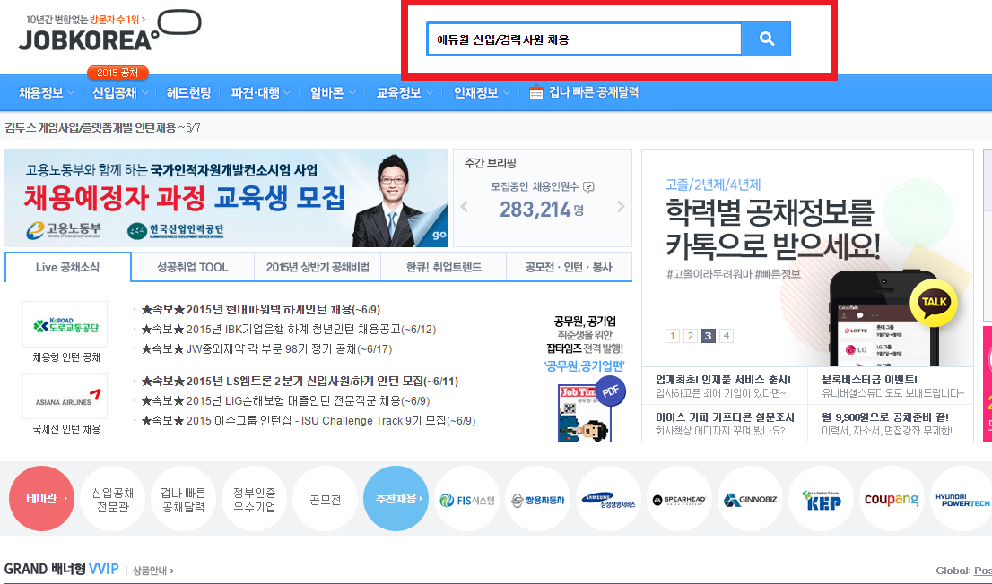This screenshot has width=992, height=584.
Task: Open the Asiana Airlines logo thumbnail
Action: coord(65,396)
